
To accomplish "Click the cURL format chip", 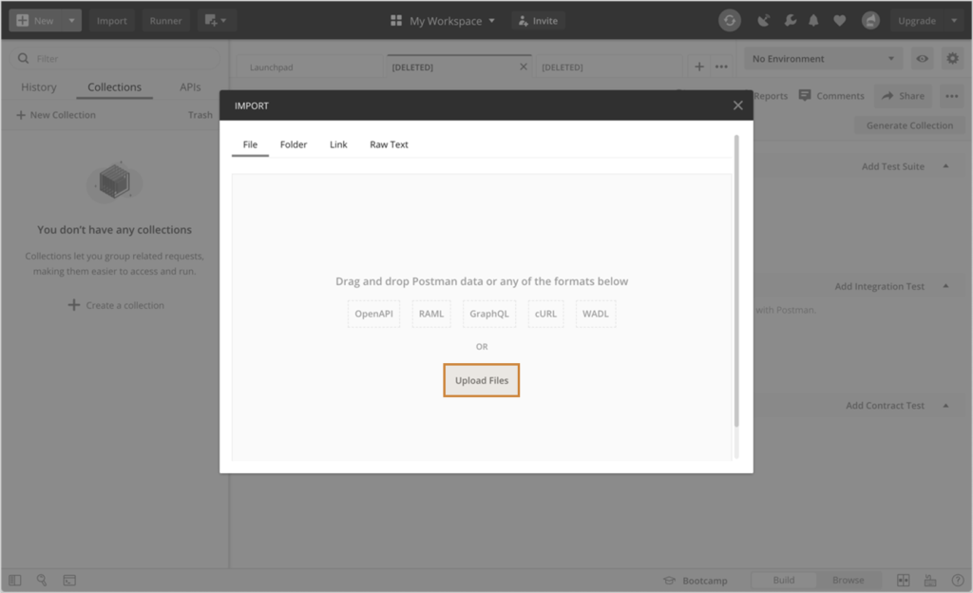I will pos(546,314).
